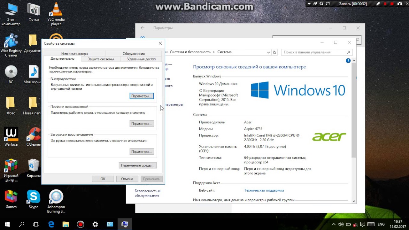Select VLC media player desktop shortcut
Viewport: 409px width, 230px height.
56,14
